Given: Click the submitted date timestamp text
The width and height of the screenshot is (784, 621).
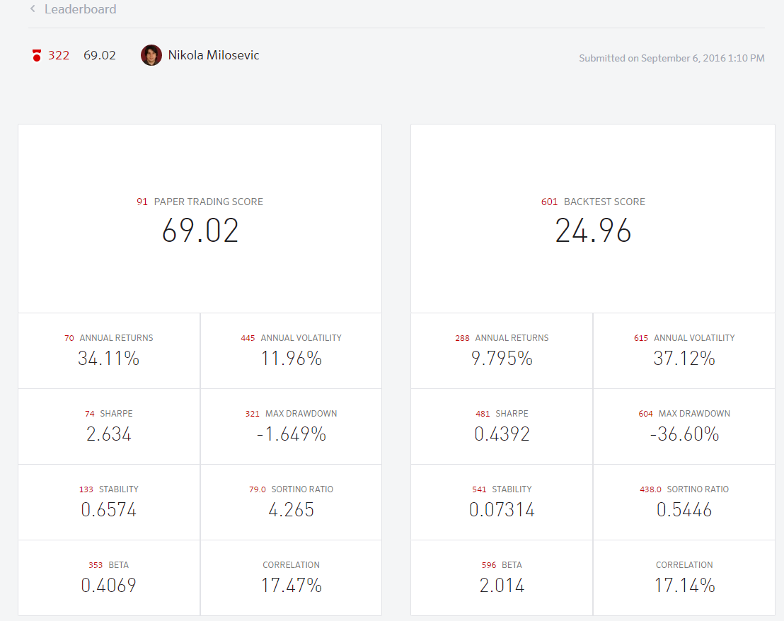Looking at the screenshot, I should pyautogui.click(x=671, y=58).
